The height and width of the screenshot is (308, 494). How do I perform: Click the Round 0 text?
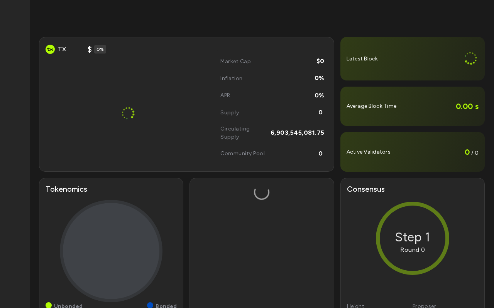tap(413, 250)
